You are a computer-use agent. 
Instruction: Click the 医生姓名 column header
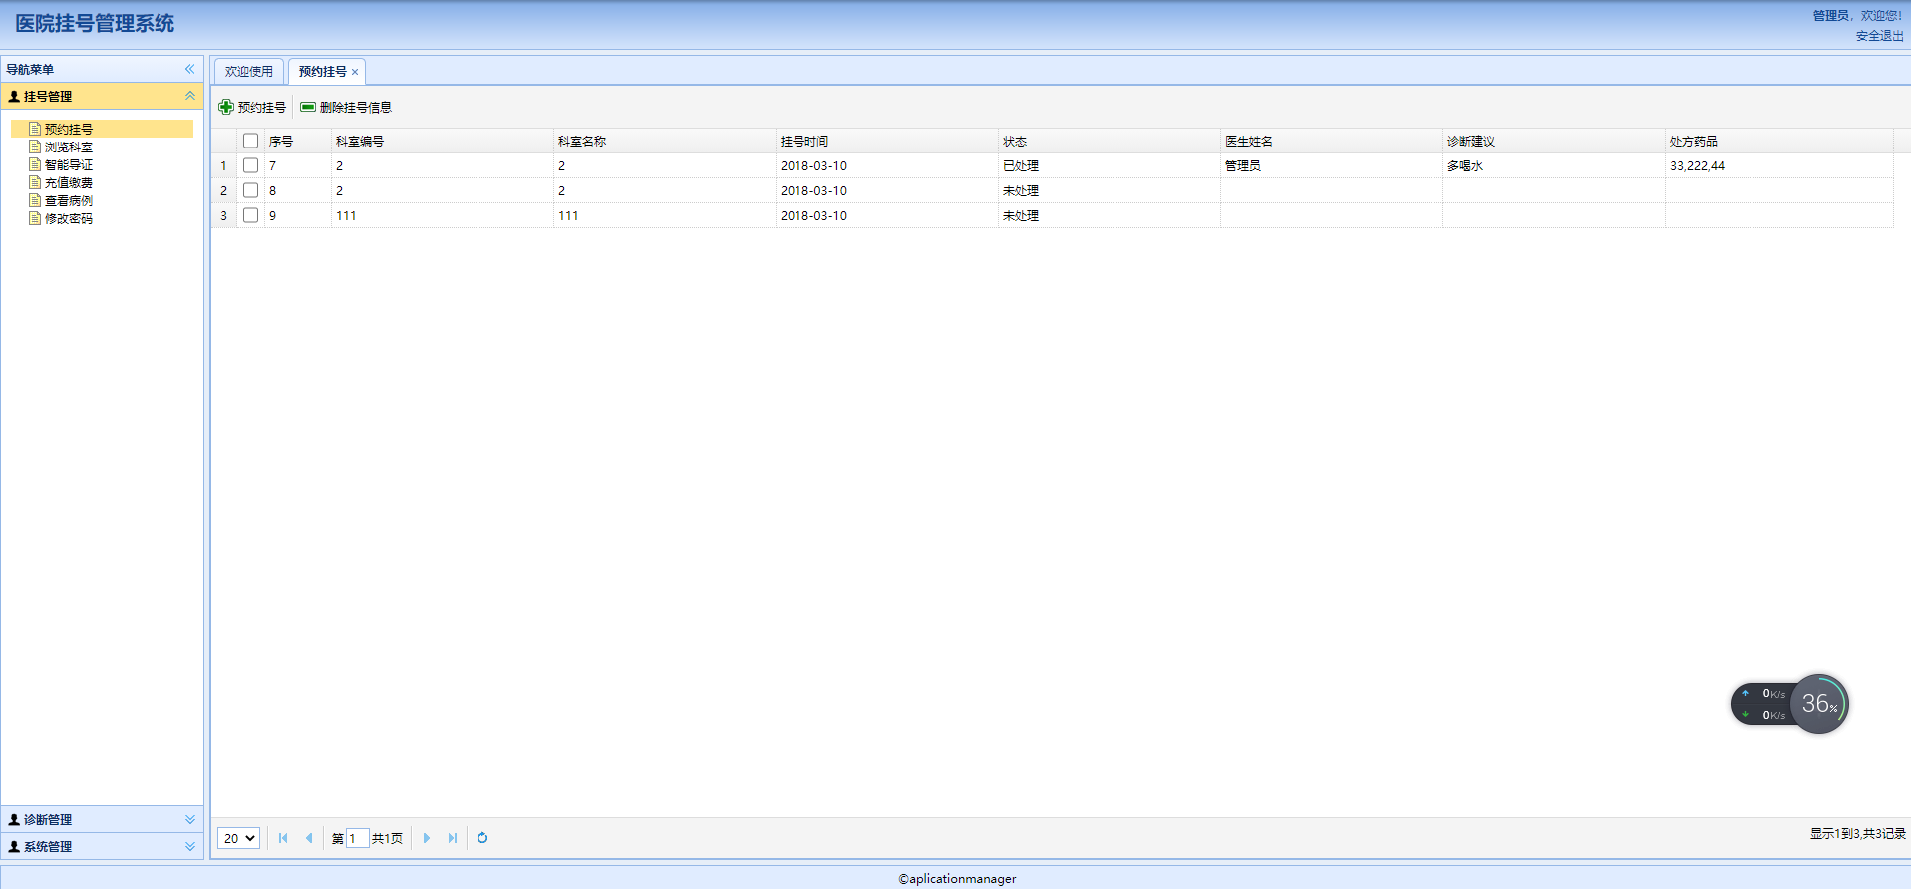(1332, 141)
